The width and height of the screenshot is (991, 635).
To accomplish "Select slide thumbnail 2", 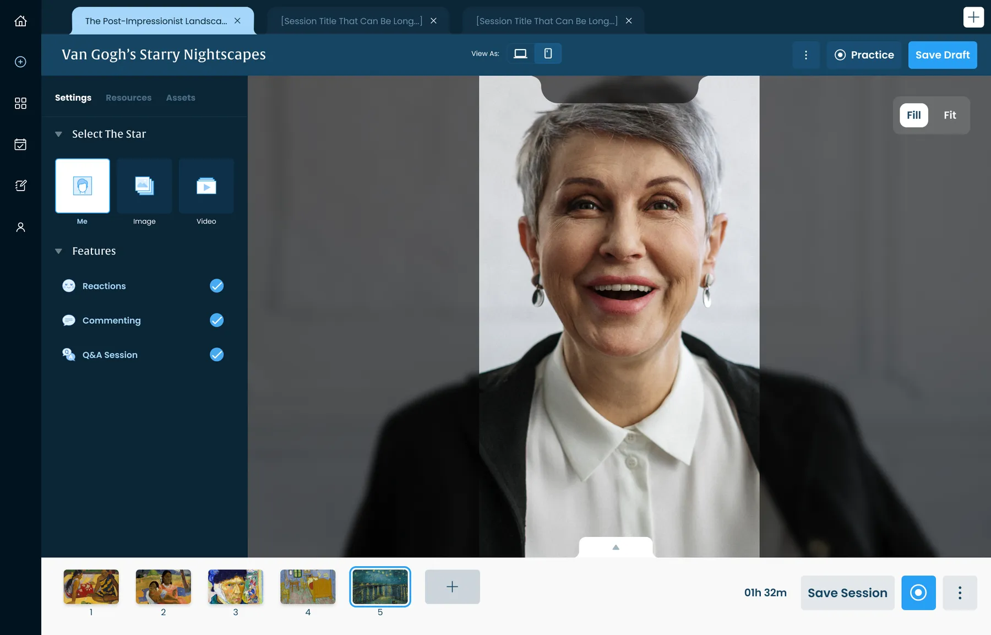I will tap(164, 587).
